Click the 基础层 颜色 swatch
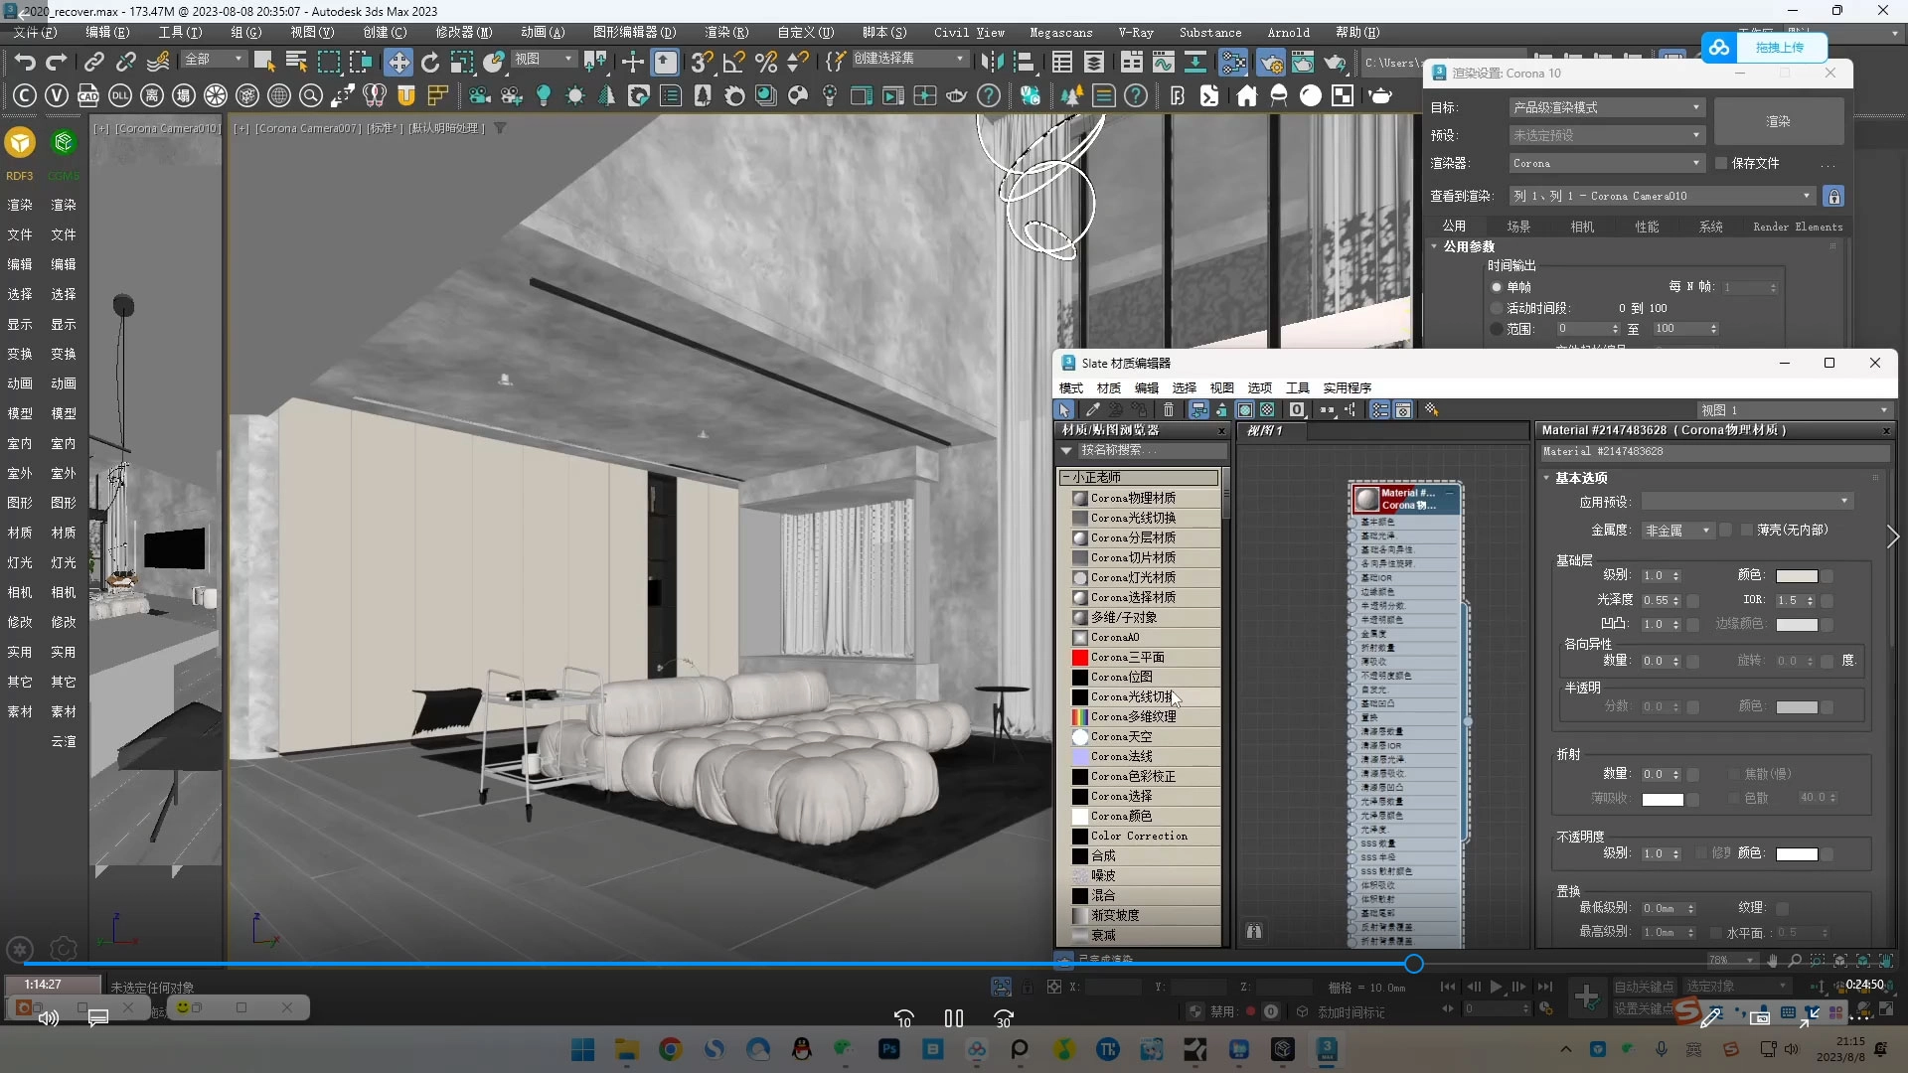The image size is (1908, 1073). 1797,575
